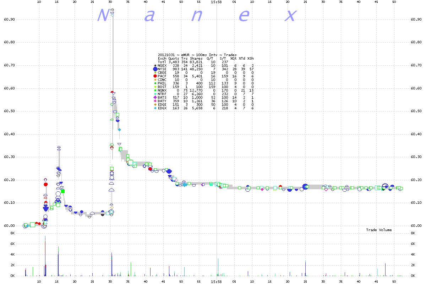Click the chart title '20121031 ~ eMUR ~ 100ms Intv ~ Trades'
The image size is (426, 284).
click(197, 55)
